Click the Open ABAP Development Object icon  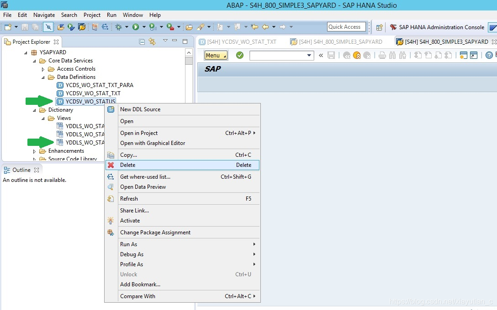tap(61, 27)
